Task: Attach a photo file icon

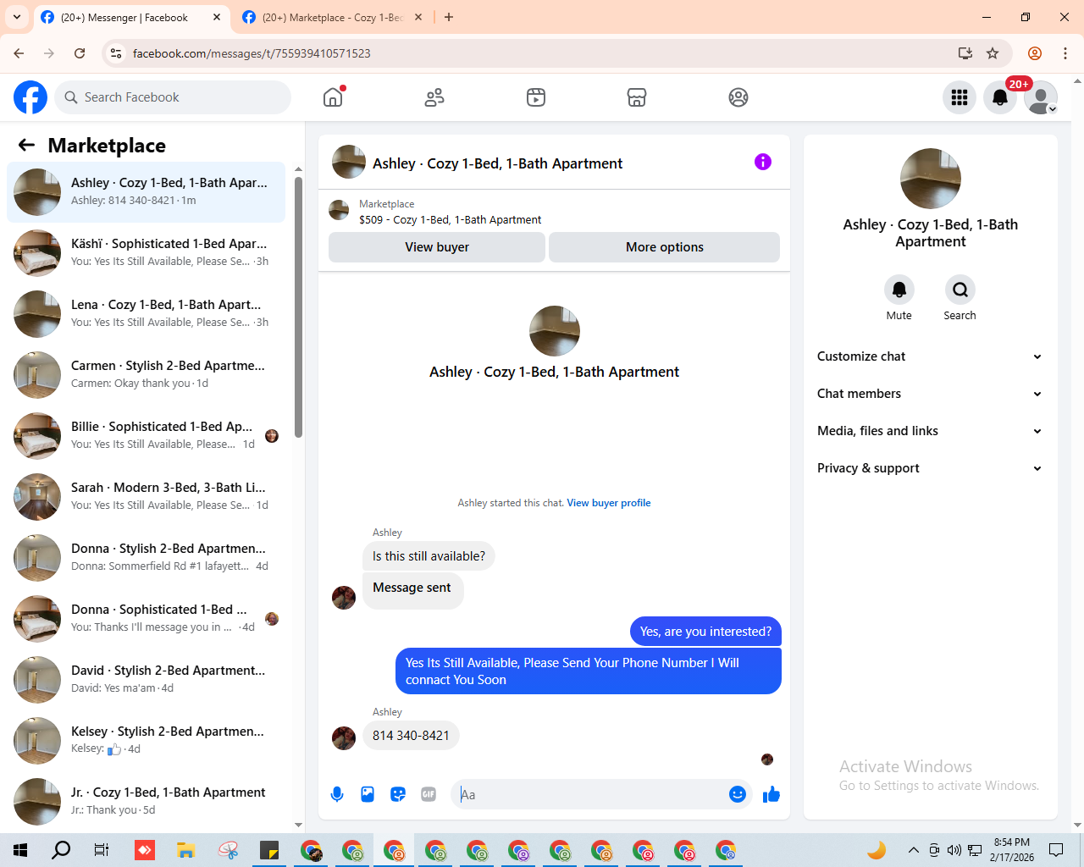Action: (x=368, y=794)
